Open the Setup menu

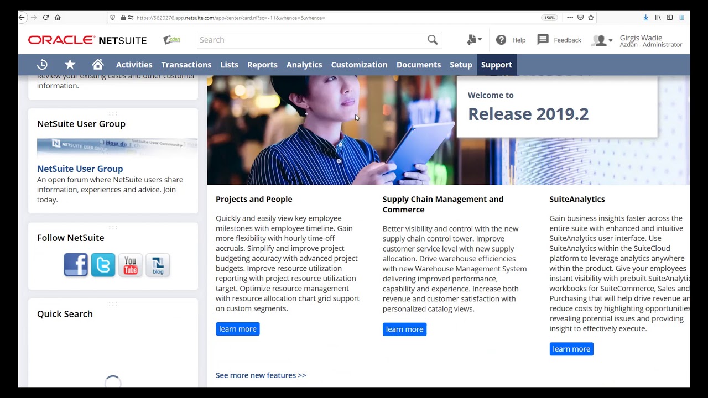pyautogui.click(x=461, y=65)
